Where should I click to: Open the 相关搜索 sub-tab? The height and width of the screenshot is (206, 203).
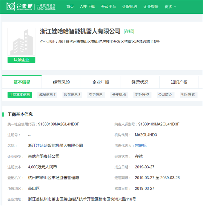tap(188, 95)
